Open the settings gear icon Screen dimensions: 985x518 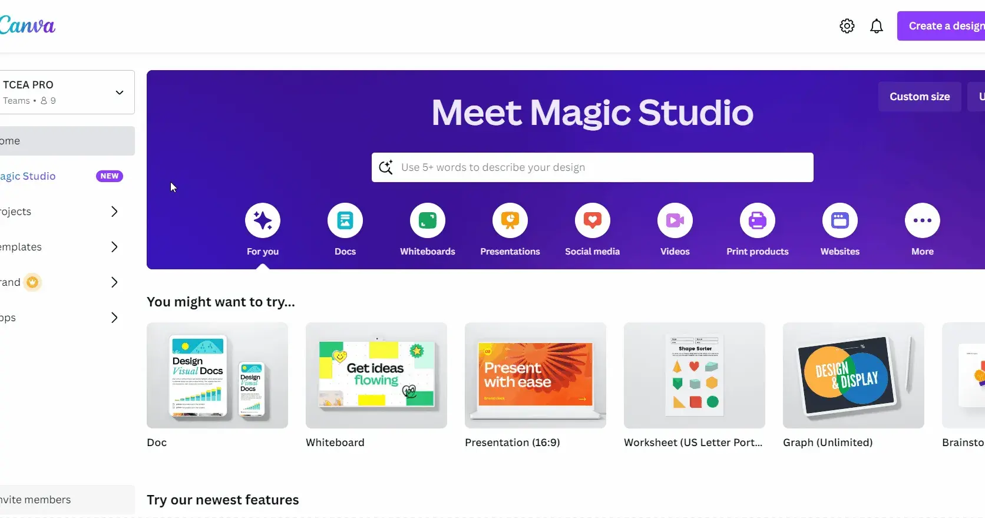[x=847, y=26]
